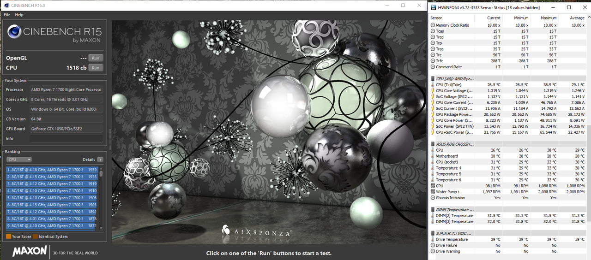This screenshot has width=591, height=260.
Task: Click the Command Rate row icon
Action: tap(433, 67)
